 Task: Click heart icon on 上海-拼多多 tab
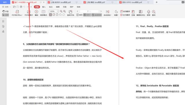[x=77, y=2]
